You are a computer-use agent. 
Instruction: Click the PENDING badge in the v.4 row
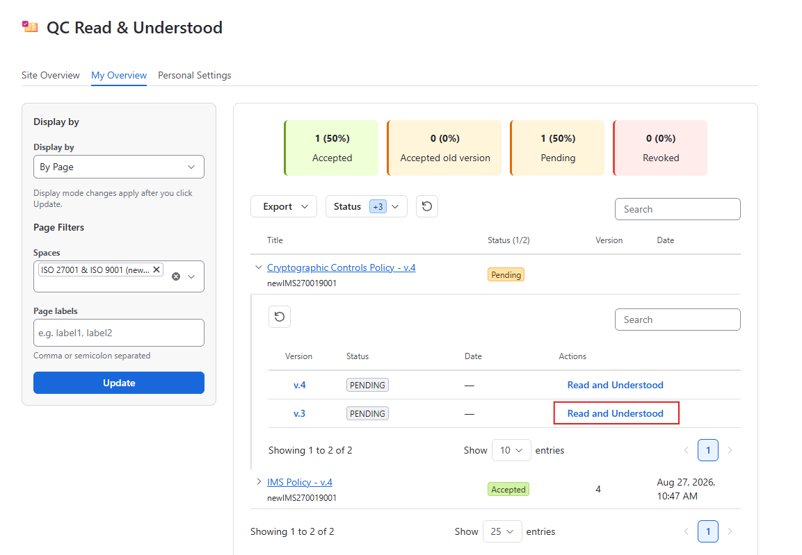367,385
